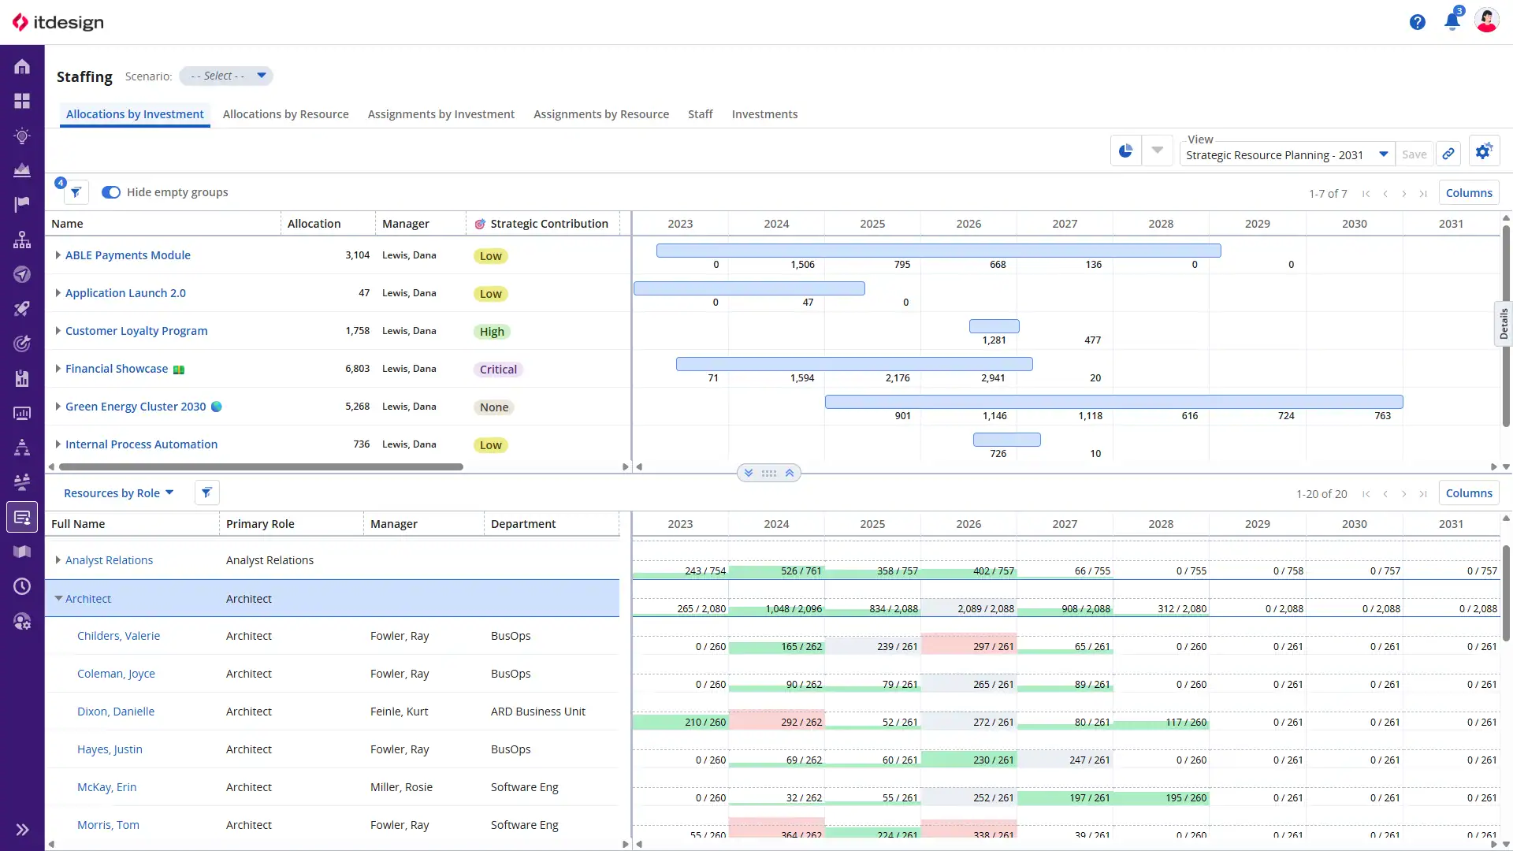Viewport: 1513px width, 851px height.
Task: Click the horizontal scrollbar under investments grid
Action: point(261,467)
